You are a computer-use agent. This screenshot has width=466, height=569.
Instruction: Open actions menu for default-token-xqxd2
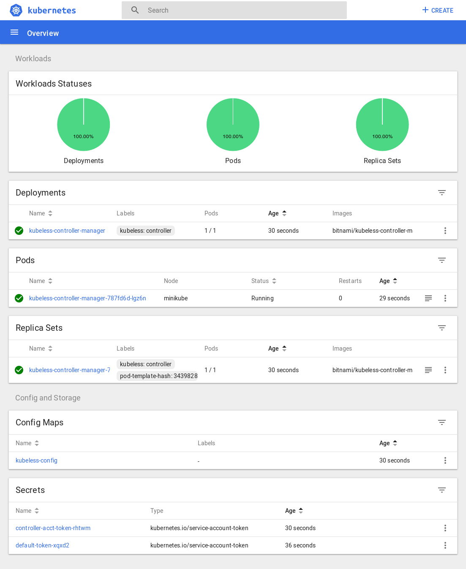(x=445, y=545)
